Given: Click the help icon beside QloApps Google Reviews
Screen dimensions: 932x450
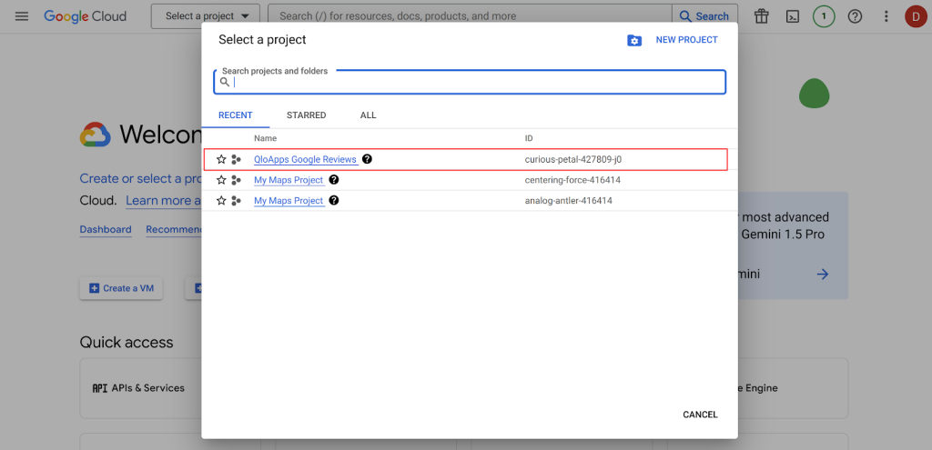Looking at the screenshot, I should coord(367,159).
